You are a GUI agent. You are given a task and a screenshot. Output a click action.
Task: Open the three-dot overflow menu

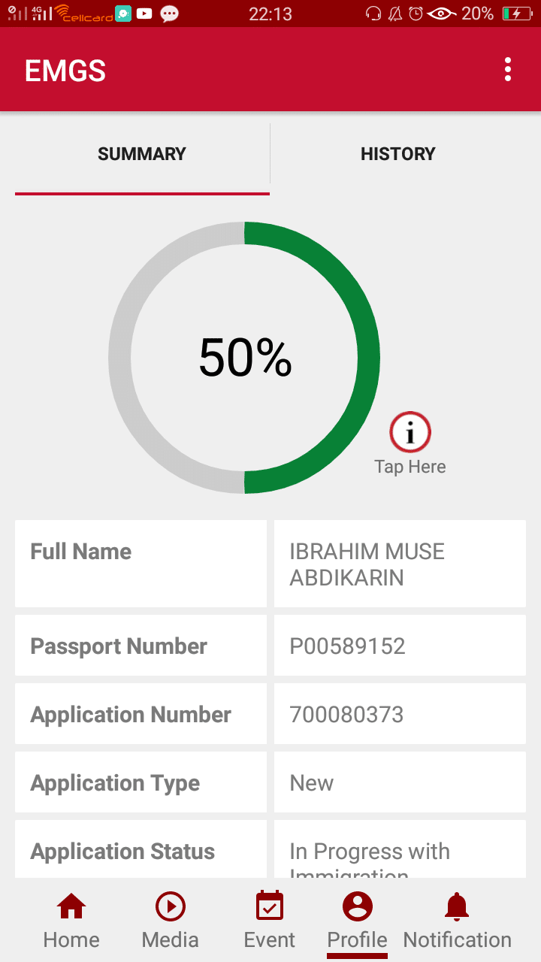click(508, 69)
